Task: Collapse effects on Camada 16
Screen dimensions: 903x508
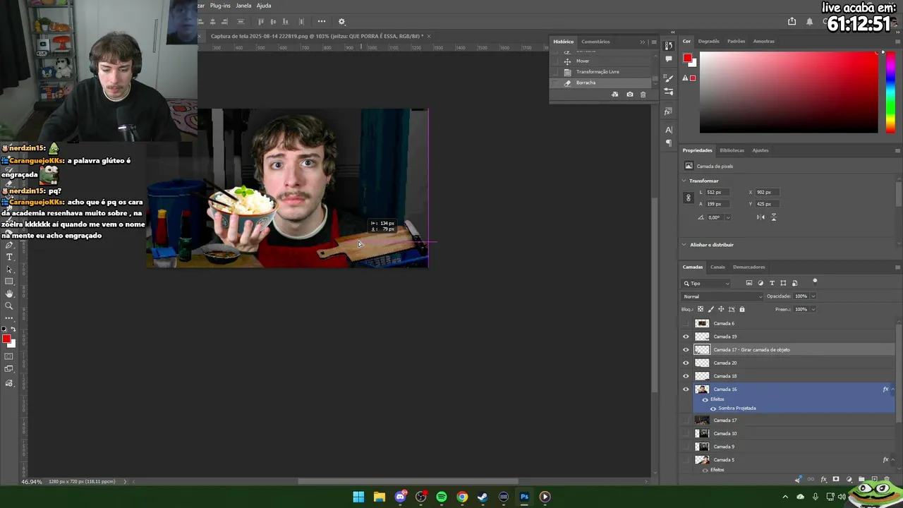Action: (893, 389)
